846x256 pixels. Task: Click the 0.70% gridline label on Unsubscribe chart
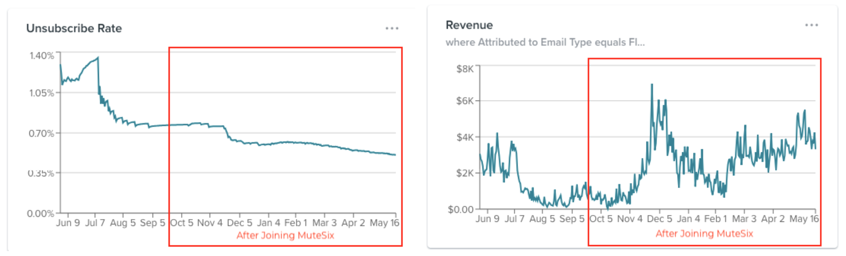click(41, 133)
